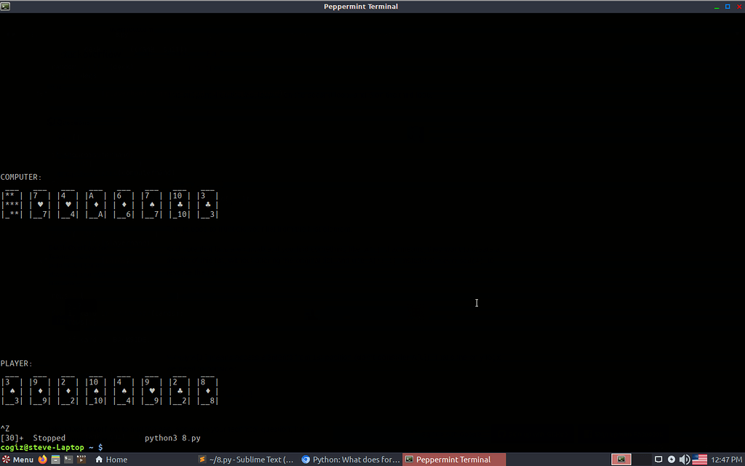This screenshot has width=745, height=466.
Task: Click the computer's face-down hidden card
Action: (x=12, y=204)
